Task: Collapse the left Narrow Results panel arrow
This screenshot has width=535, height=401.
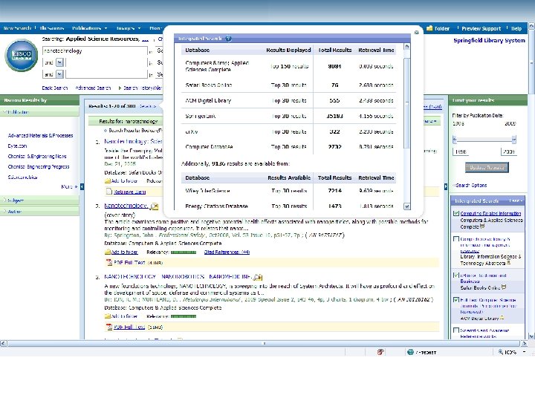Action: click(82, 186)
